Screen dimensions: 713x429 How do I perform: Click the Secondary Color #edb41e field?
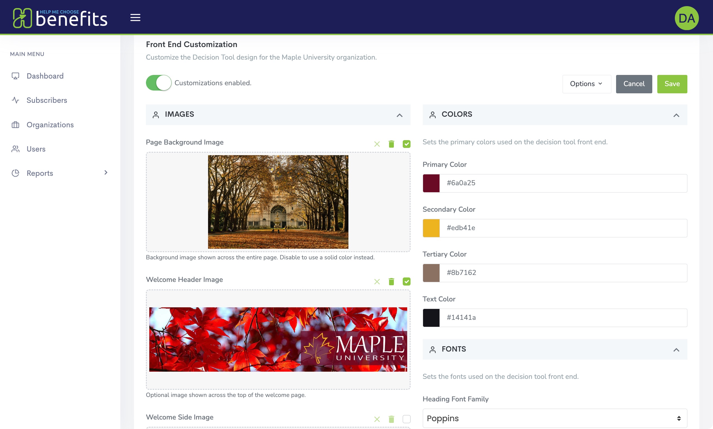click(563, 228)
